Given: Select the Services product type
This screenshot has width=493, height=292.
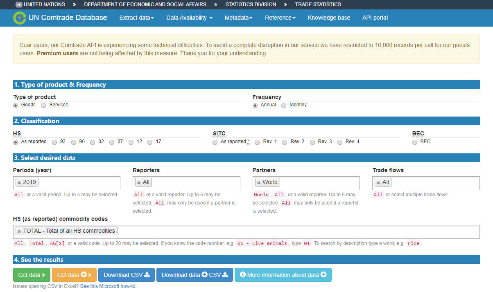Looking at the screenshot, I should [x=43, y=105].
